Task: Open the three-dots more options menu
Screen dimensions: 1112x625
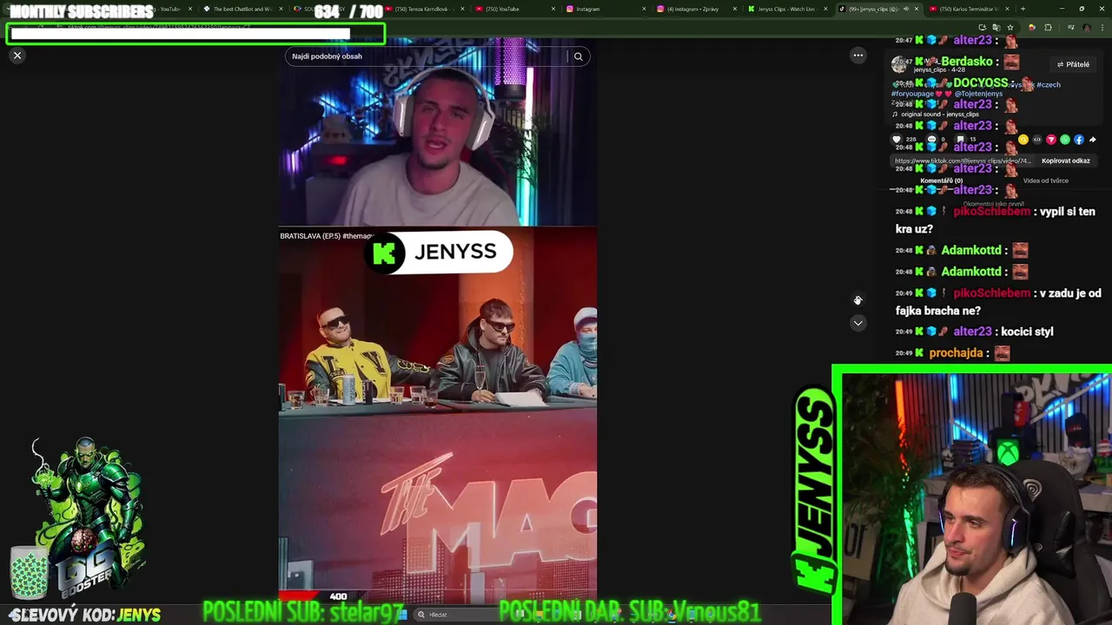Action: [x=857, y=56]
